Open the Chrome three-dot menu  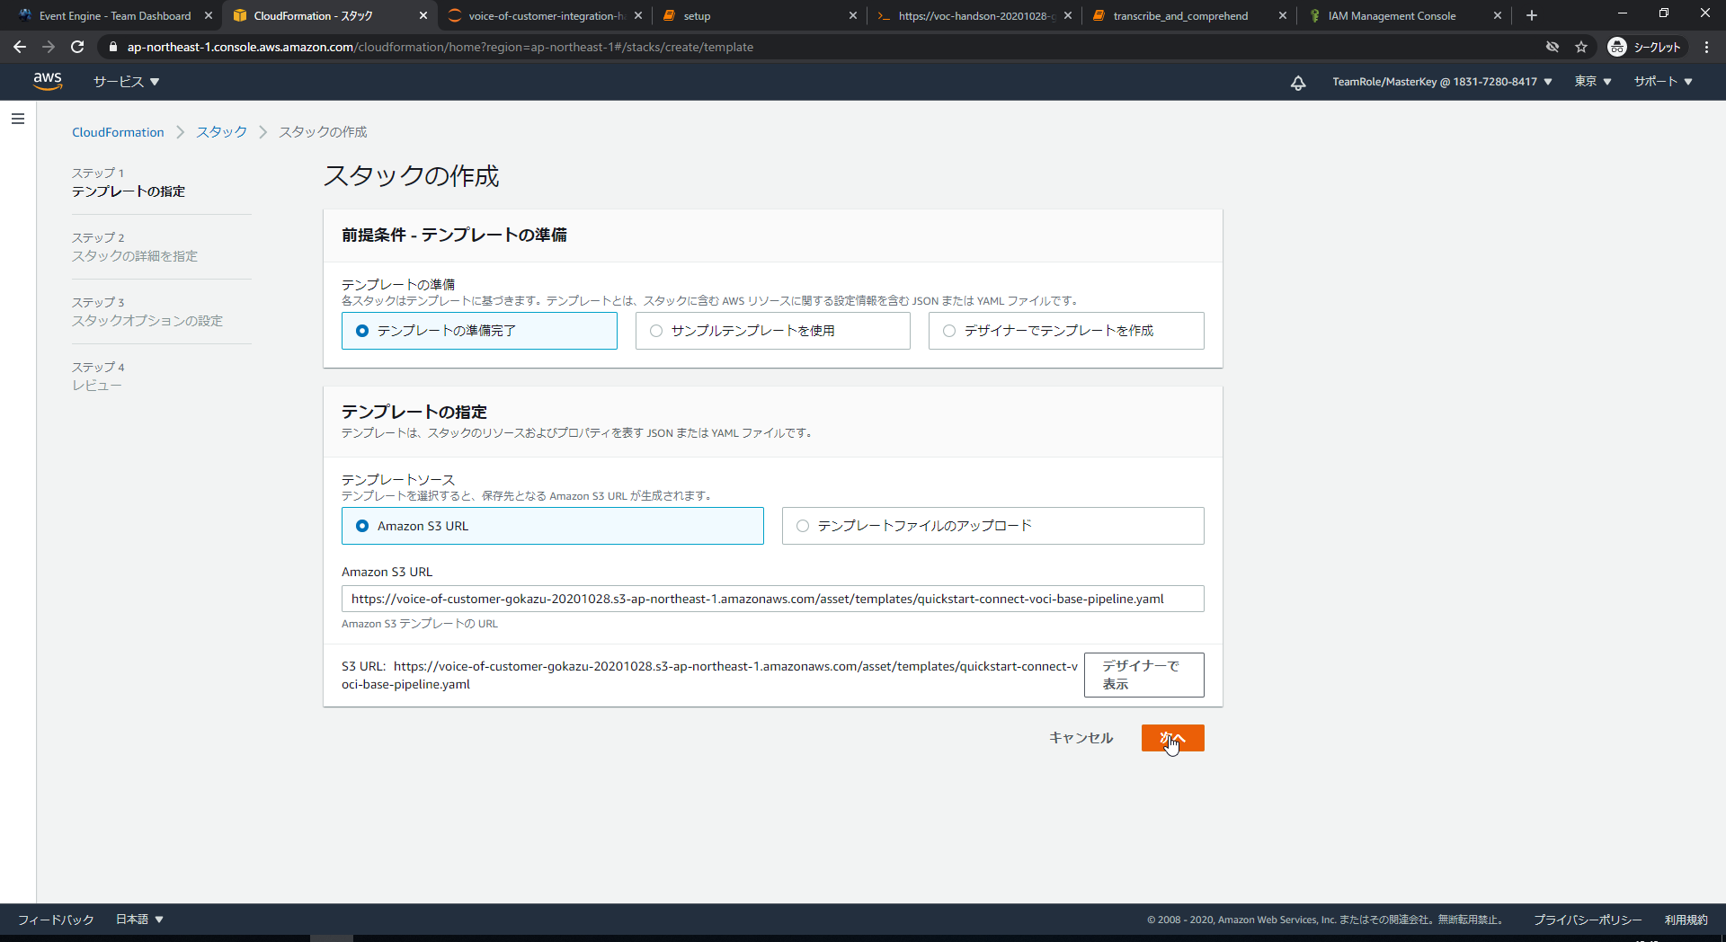[1706, 47]
